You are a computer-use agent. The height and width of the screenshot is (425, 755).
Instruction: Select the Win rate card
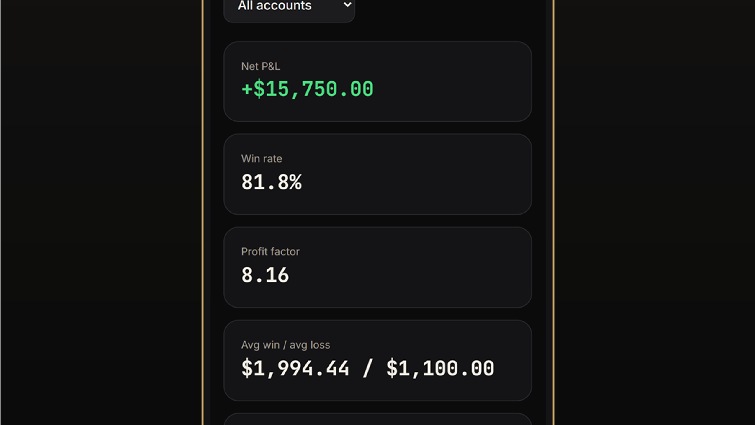coord(377,174)
